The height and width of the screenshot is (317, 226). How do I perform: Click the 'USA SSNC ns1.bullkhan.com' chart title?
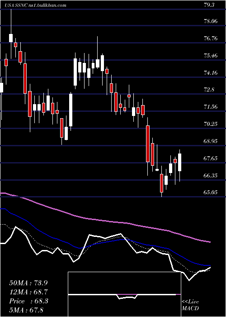click(36, 5)
